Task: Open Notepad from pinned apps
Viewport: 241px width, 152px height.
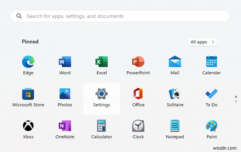Action: coord(175,126)
